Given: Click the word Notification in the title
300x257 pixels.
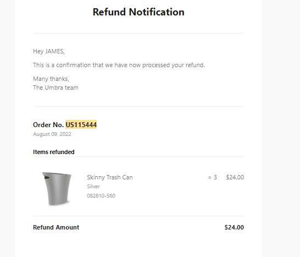Looking at the screenshot, I should (x=157, y=12).
